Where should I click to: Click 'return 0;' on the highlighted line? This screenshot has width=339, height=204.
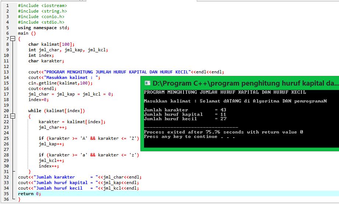click(29, 194)
